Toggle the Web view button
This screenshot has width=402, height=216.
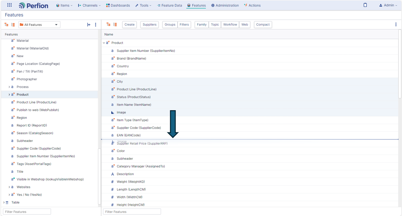point(245,25)
